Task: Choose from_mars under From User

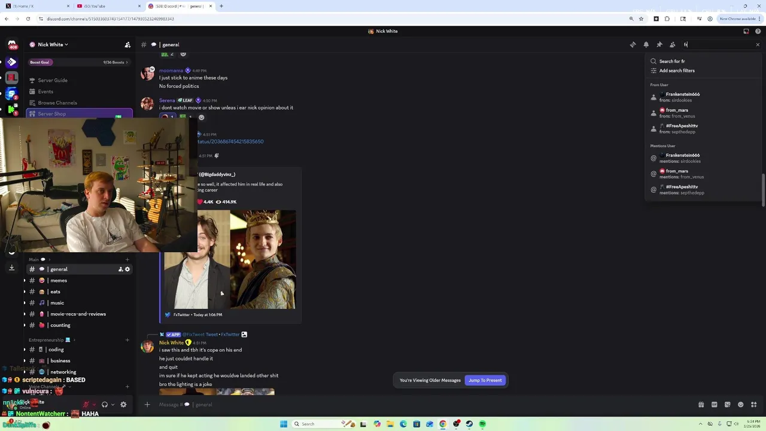Action: [x=703, y=113]
